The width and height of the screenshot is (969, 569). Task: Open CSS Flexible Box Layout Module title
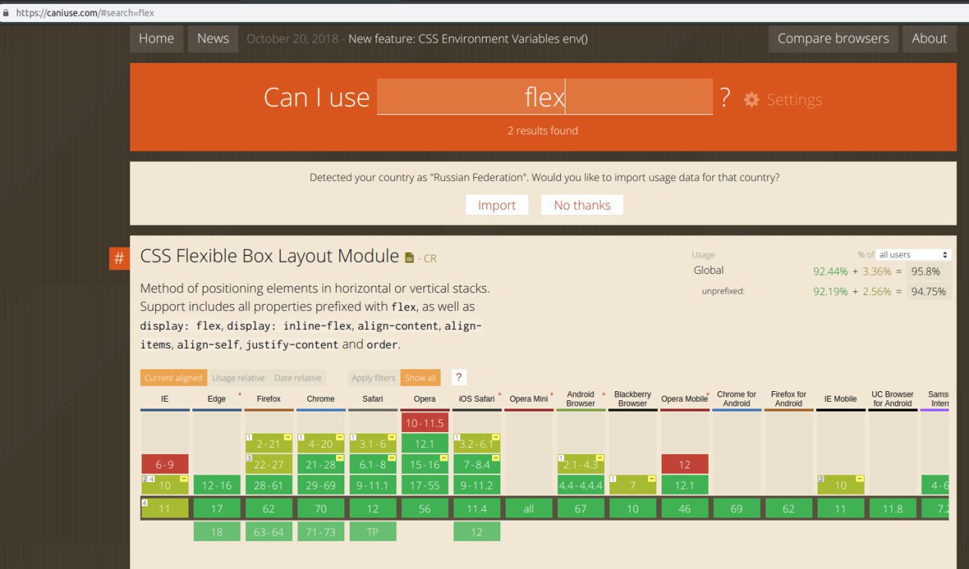coord(270,256)
